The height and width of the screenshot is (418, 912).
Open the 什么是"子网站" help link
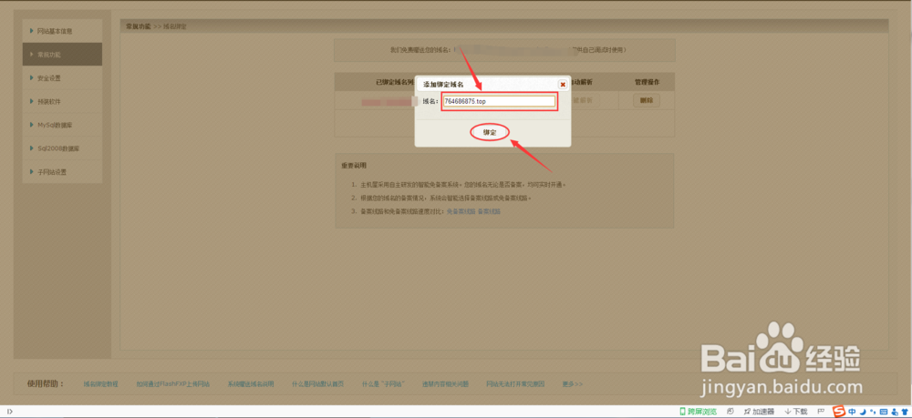tap(383, 383)
